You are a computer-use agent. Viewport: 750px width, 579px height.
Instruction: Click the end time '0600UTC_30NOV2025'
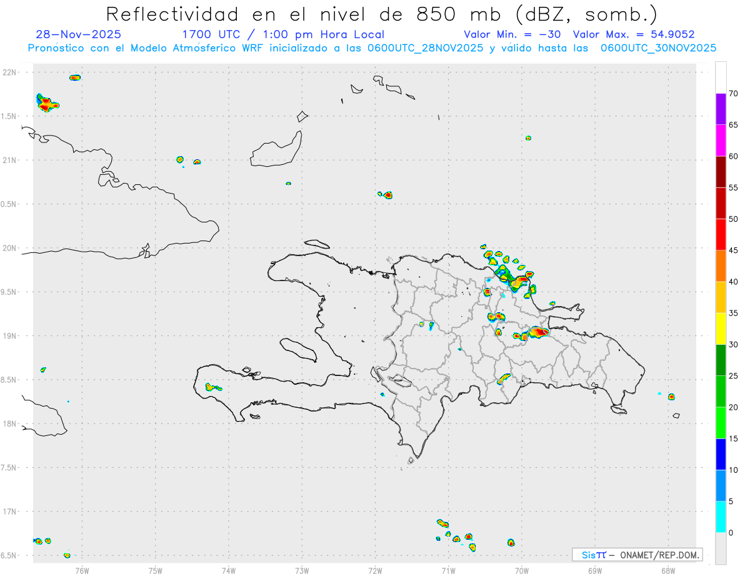tap(658, 48)
